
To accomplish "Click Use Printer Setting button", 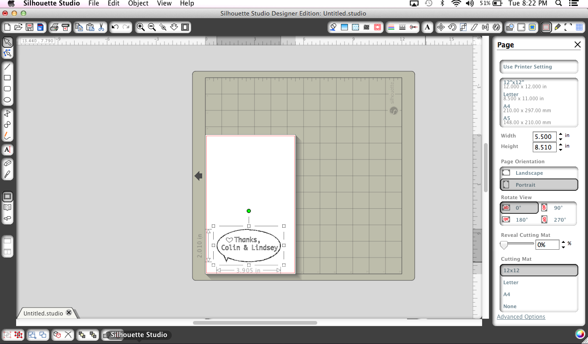I will coord(539,67).
